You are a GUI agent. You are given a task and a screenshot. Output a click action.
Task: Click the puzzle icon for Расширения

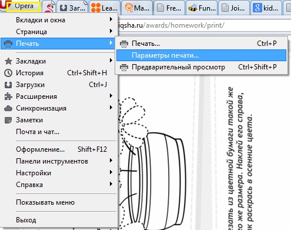tap(8, 96)
